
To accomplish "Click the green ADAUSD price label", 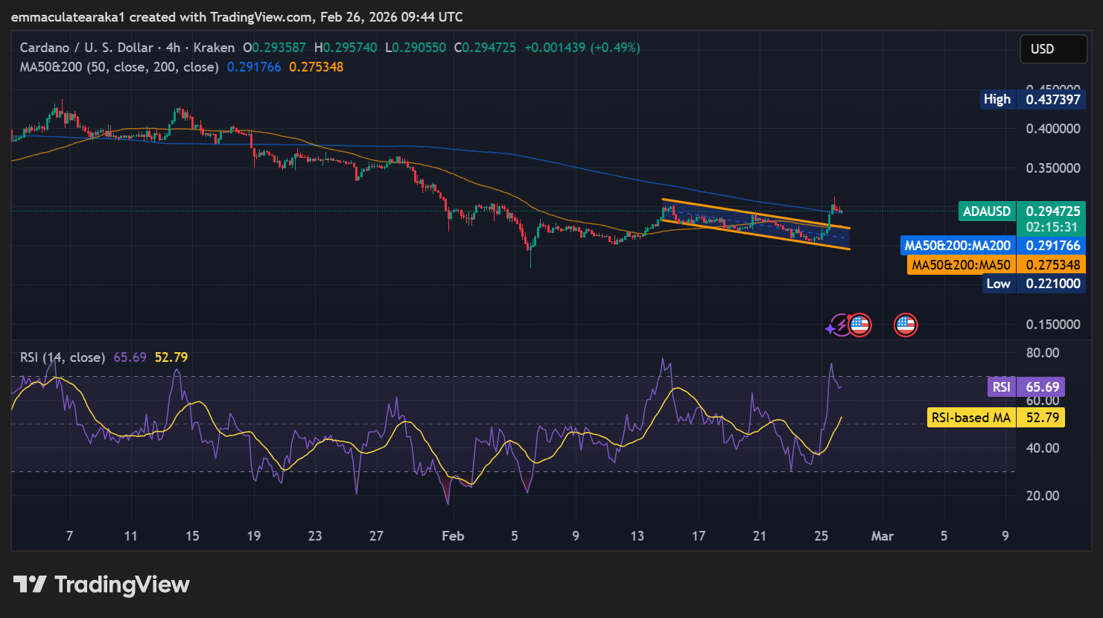I will (x=987, y=211).
